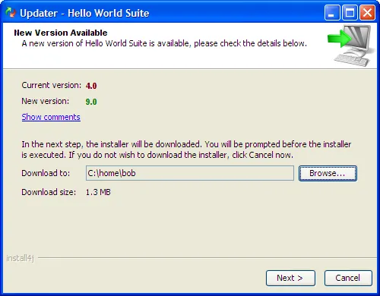Screen dimensions: 380x296
Task: Open the Show comments link
Action: (x=51, y=117)
